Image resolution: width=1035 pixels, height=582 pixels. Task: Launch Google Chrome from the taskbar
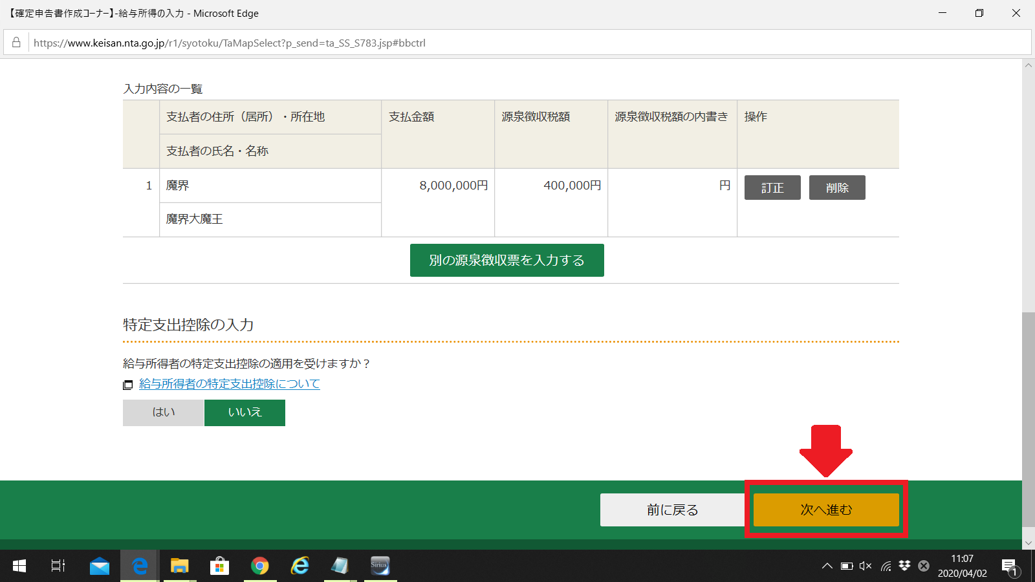click(259, 566)
